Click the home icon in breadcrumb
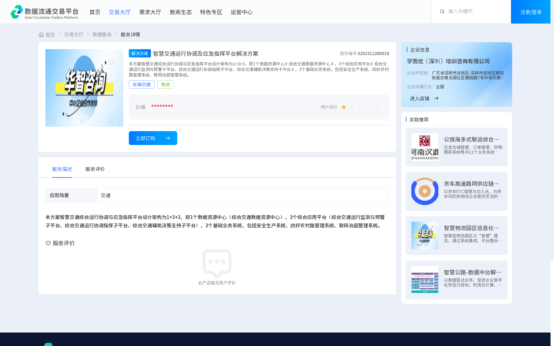554x346 pixels. (41, 35)
